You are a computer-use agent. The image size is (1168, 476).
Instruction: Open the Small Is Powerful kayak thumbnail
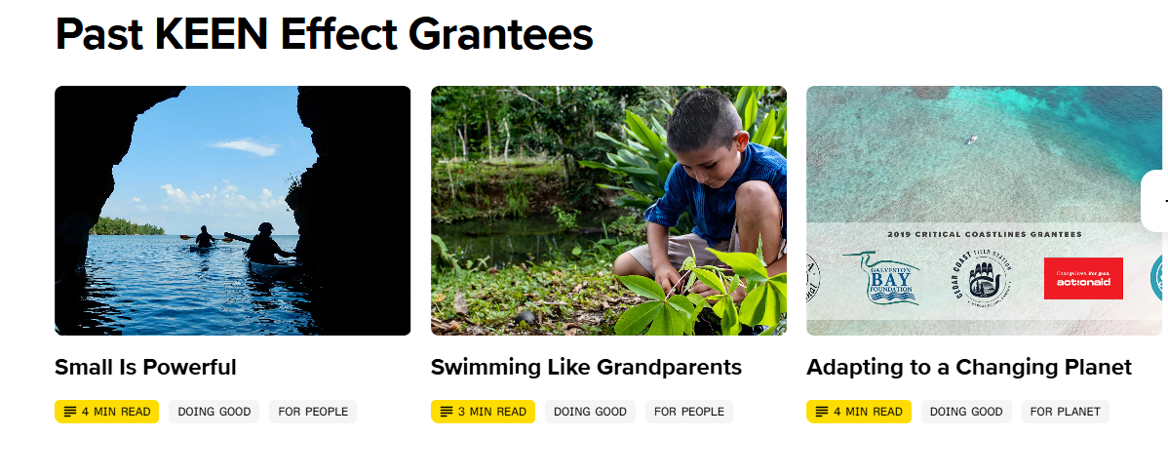pos(232,210)
